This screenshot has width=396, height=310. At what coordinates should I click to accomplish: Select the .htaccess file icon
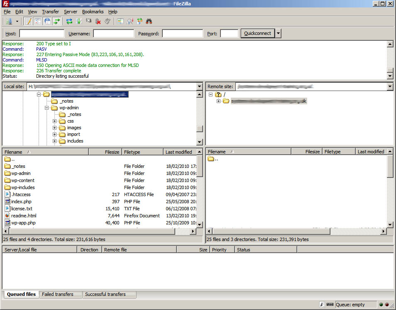7,194
